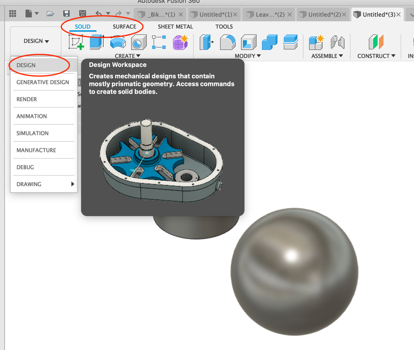The width and height of the screenshot is (414, 350).
Task: Select the sphere body in viewport
Action: [x=294, y=272]
